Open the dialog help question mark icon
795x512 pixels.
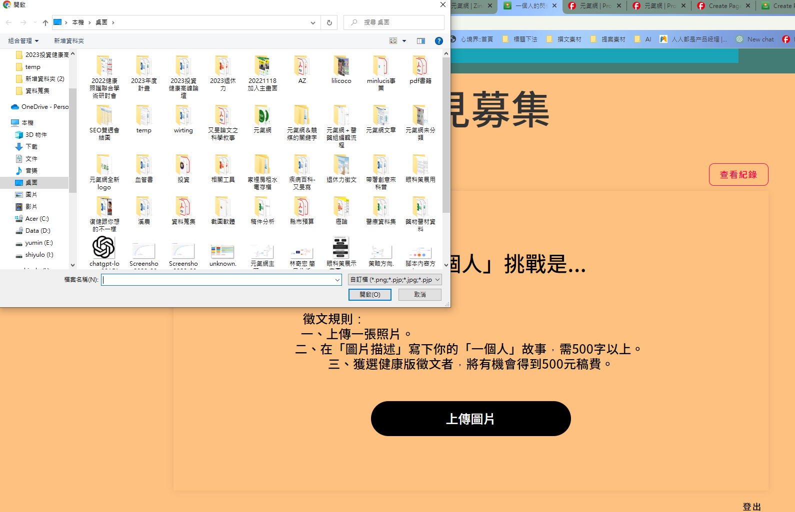point(438,41)
